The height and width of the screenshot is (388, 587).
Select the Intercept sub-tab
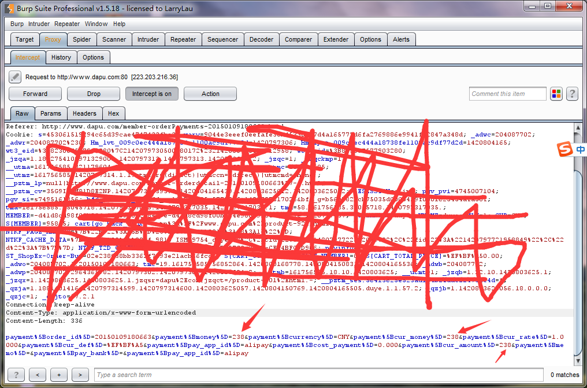tap(28, 57)
